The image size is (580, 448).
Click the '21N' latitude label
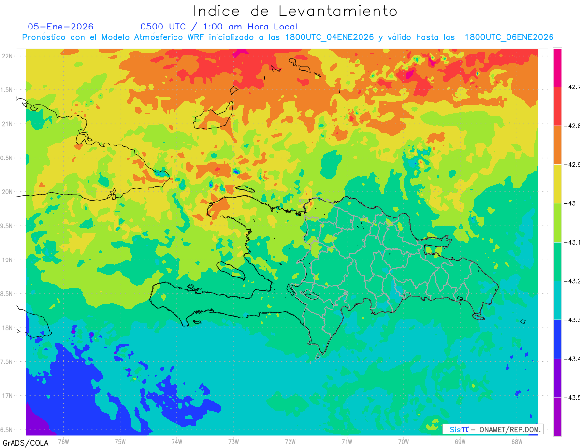[x=8, y=124]
